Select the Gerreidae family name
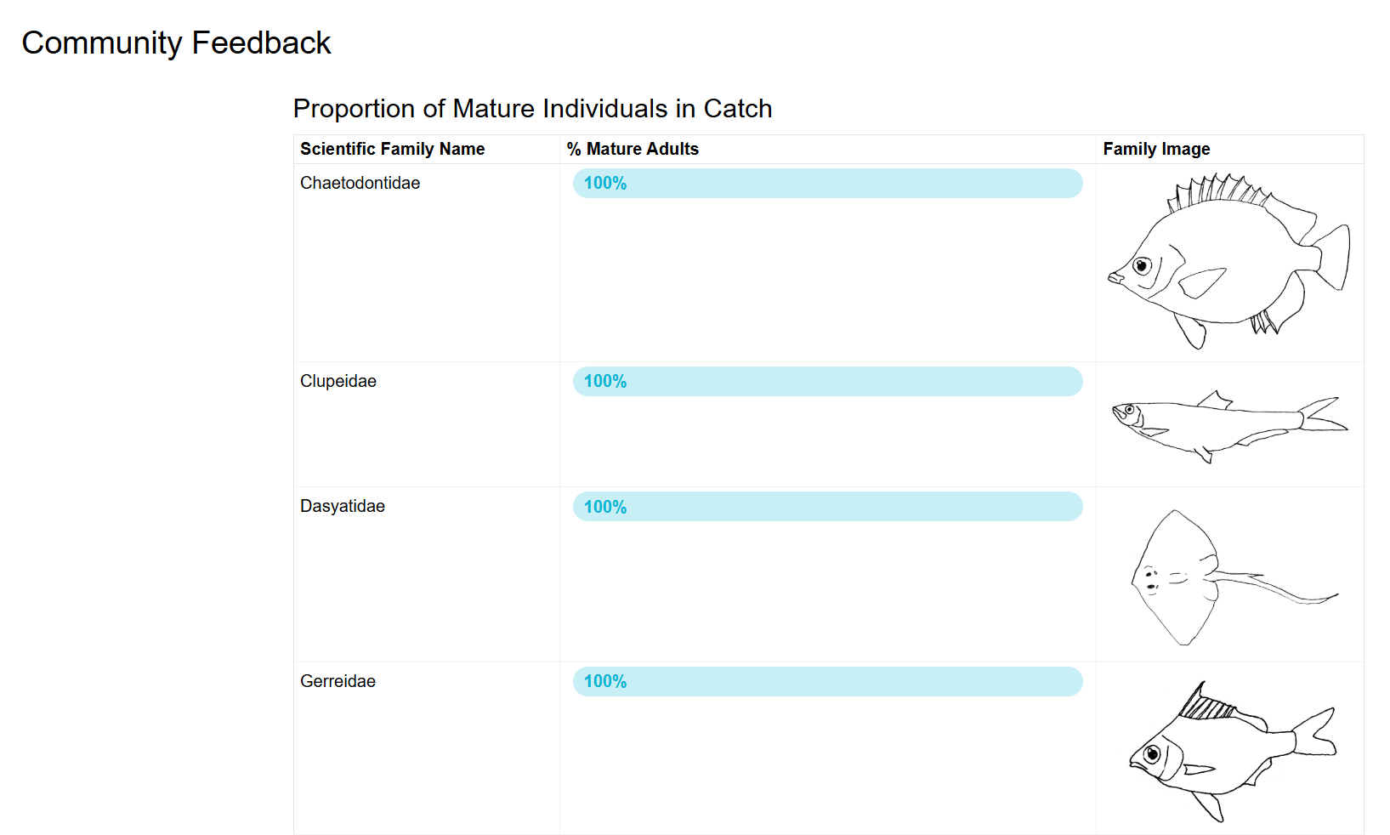 [x=338, y=681]
